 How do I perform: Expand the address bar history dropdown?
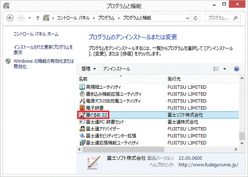point(187,18)
